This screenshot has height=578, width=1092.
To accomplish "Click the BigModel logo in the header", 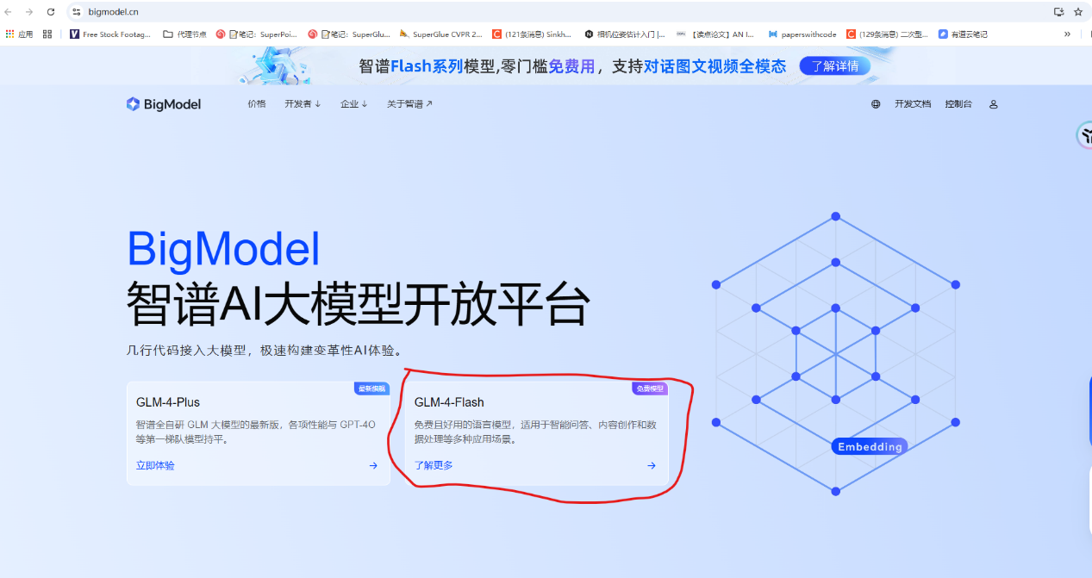I will tap(163, 104).
